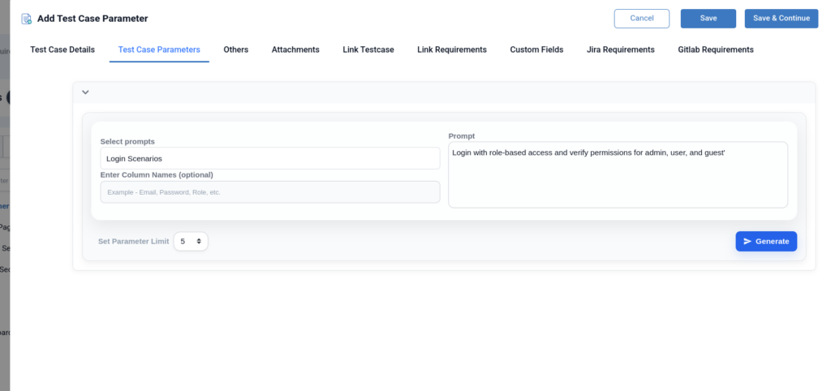Open the Gitlab Requirements tab
The width and height of the screenshot is (831, 391).
[x=715, y=49]
